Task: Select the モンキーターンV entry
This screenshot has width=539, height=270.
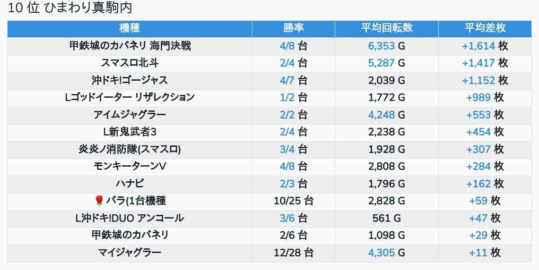Action: point(130,166)
